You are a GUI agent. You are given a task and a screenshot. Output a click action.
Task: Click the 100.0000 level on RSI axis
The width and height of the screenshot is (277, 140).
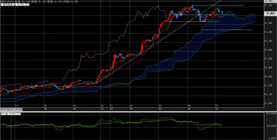click(270, 115)
